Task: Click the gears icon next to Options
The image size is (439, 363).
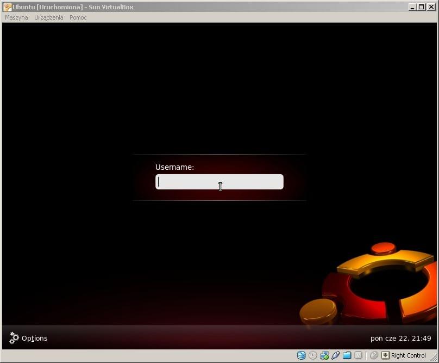Action: point(14,338)
